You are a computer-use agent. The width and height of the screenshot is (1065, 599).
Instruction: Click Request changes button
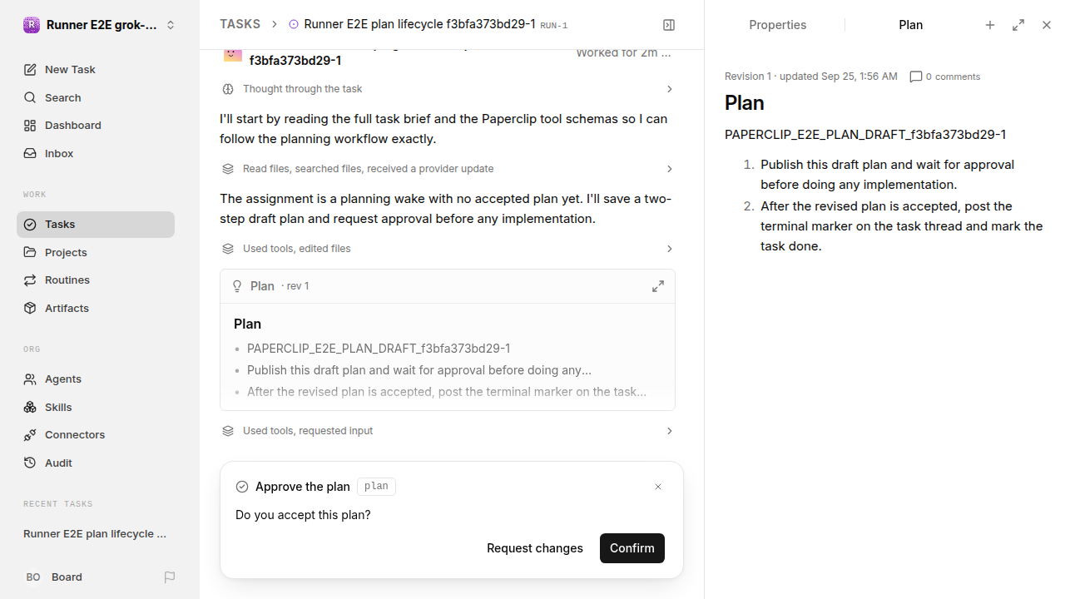[x=535, y=548]
